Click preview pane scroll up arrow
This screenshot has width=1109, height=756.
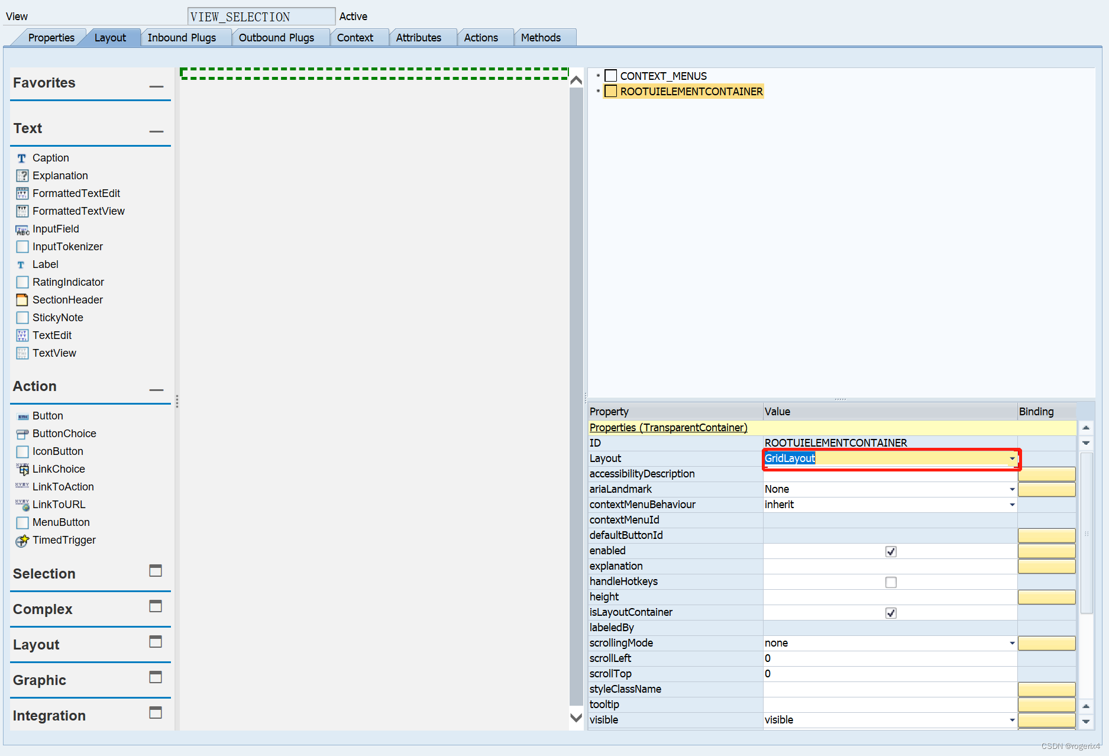coord(576,80)
